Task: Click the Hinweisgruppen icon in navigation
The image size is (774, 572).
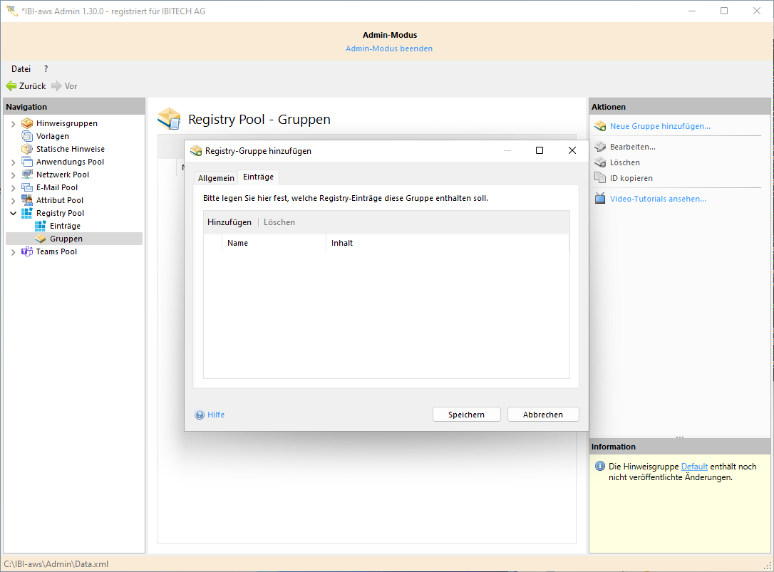Action: tap(27, 123)
